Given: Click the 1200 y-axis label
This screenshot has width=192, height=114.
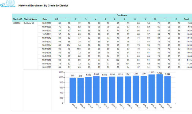Looking at the screenshot, I should pyautogui.click(x=61, y=72).
